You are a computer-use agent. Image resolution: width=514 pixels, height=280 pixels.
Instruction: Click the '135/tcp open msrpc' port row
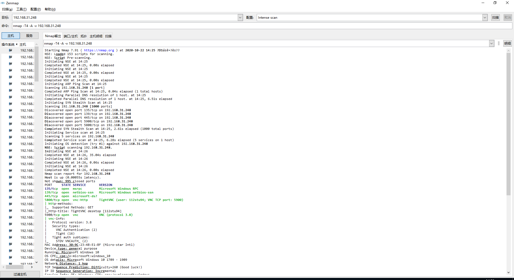92,189
